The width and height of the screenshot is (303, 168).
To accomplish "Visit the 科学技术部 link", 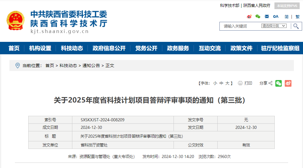I will [x=229, y=5].
